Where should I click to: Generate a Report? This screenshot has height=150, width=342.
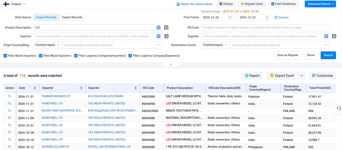pyautogui.click(x=252, y=76)
